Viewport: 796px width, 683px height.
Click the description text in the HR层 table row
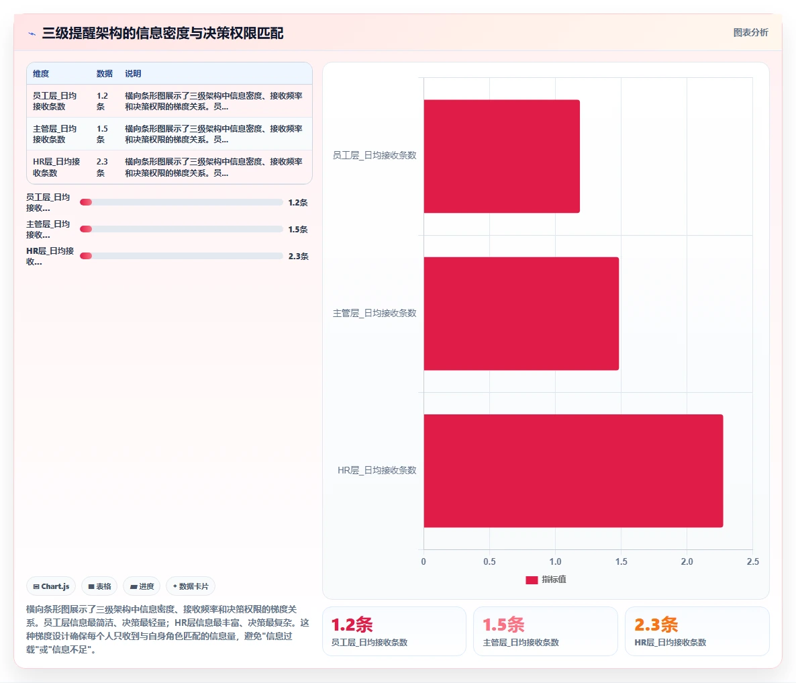213,167
